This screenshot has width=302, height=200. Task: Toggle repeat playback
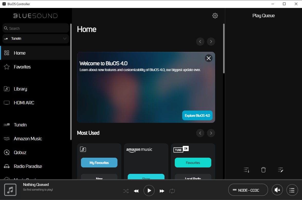click(172, 191)
